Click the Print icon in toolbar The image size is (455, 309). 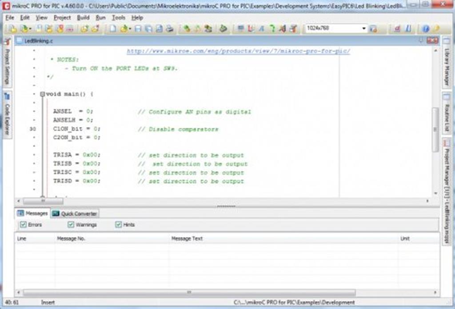(169, 29)
